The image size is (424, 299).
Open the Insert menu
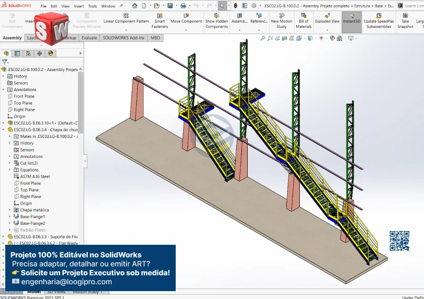coord(79,6)
